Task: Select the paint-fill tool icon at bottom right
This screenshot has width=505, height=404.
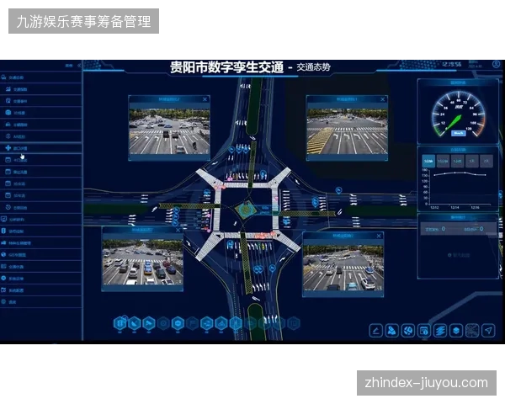Action: point(392,331)
